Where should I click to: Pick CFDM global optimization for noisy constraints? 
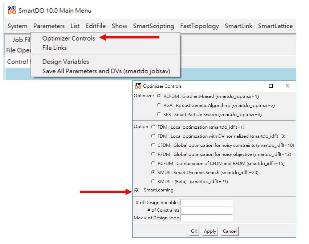pyautogui.click(x=153, y=145)
